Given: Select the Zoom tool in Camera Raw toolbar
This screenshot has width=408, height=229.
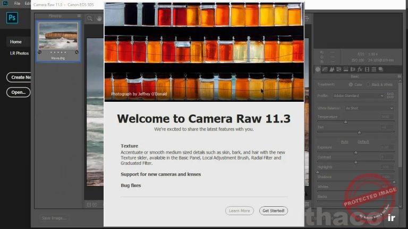Looking at the screenshot, I should [90, 18].
